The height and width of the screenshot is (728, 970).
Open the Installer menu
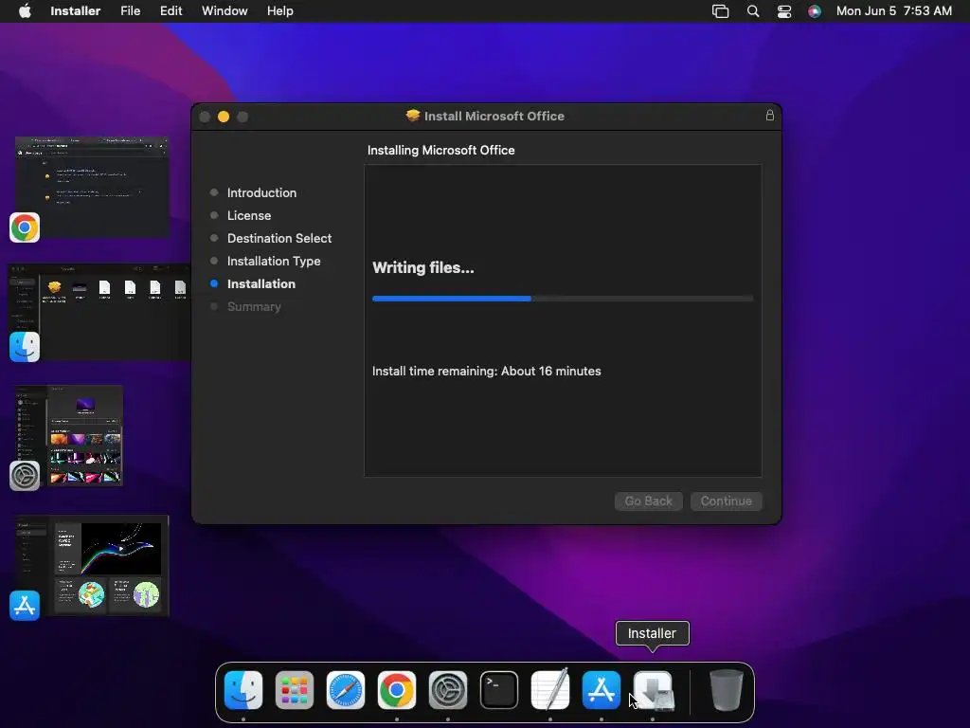click(76, 11)
